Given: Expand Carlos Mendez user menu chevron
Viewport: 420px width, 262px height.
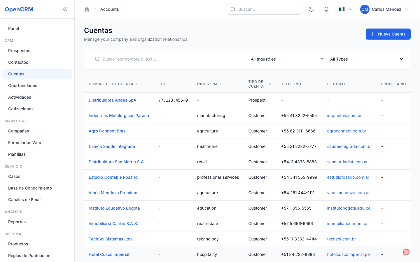Looking at the screenshot, I should pos(407,9).
